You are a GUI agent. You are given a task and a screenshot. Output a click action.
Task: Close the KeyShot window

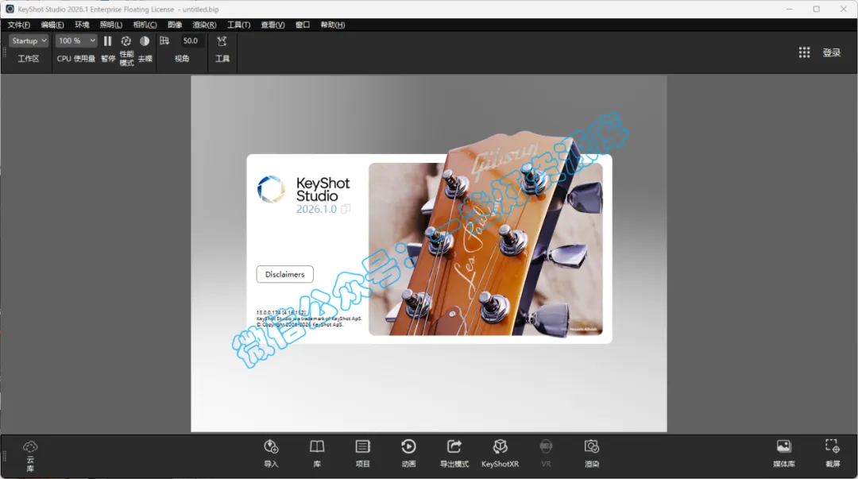tap(843, 9)
